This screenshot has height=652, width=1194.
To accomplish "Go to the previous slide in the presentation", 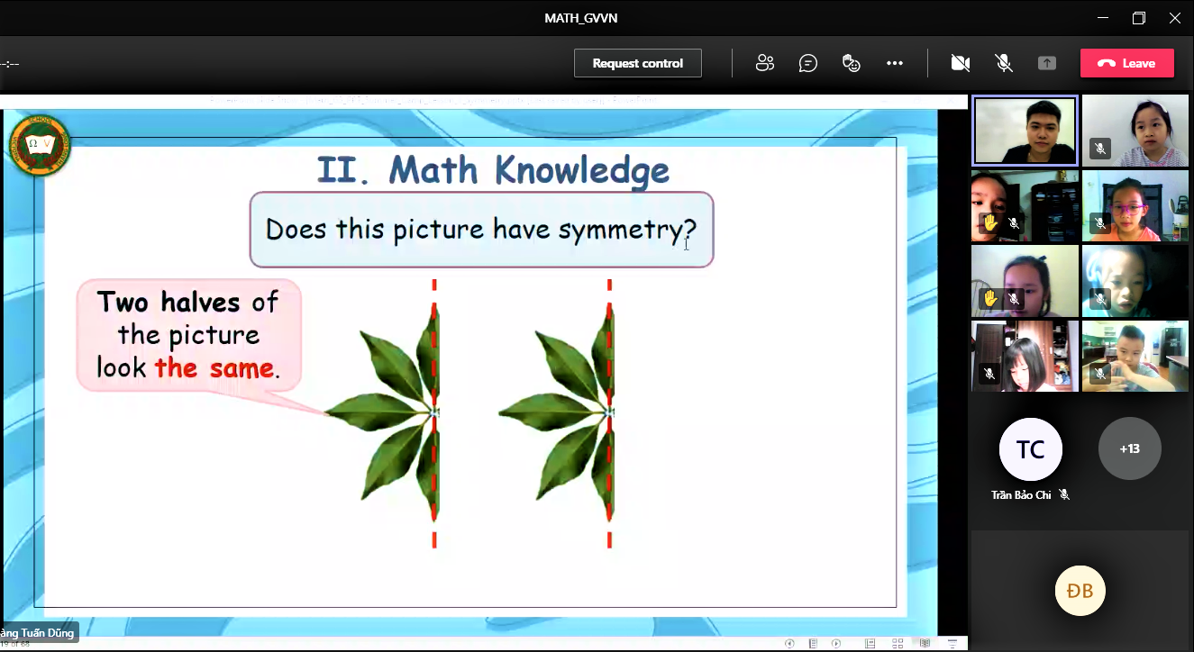I will [789, 643].
